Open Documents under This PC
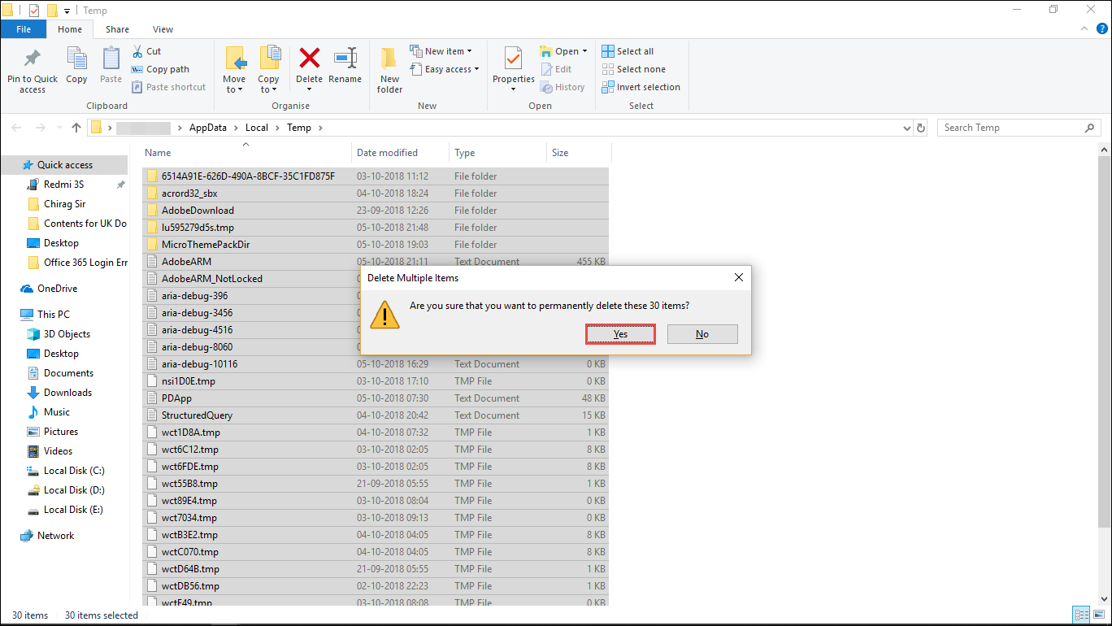1112x626 pixels. [68, 373]
